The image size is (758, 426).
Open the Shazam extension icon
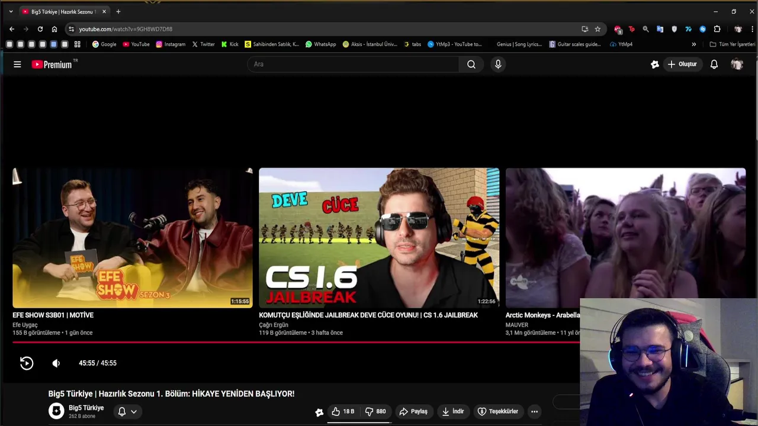point(702,29)
